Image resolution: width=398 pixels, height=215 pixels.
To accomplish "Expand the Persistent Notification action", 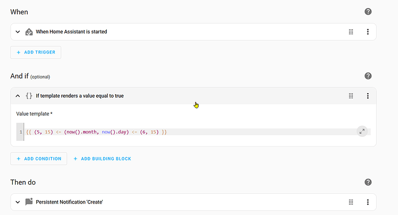I will click(18, 202).
